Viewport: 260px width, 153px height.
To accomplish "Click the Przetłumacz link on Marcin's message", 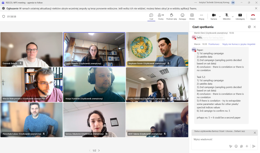I will [214, 44].
